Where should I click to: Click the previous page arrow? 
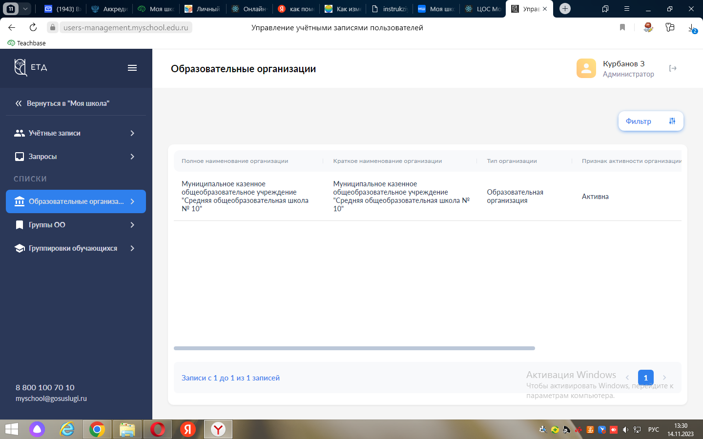click(x=627, y=378)
